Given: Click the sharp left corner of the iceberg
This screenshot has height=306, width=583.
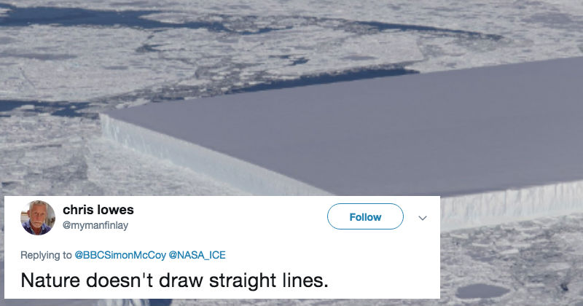Looking at the screenshot, I should coord(103,116).
